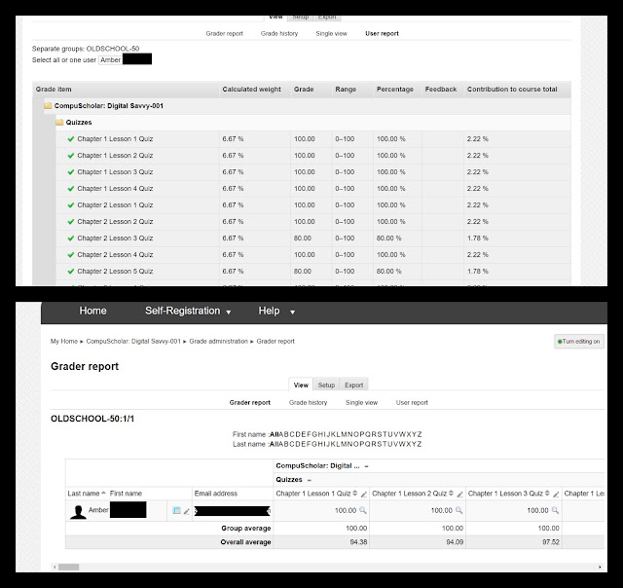Image resolution: width=623 pixels, height=588 pixels.
Task: Collapse the CompuScholar: Digital category in grader table
Action: [x=366, y=466]
